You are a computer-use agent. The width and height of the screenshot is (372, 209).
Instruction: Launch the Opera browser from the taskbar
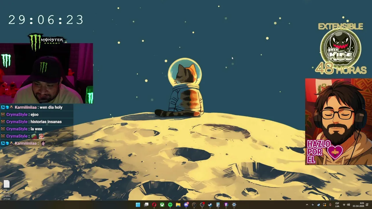[154, 205]
